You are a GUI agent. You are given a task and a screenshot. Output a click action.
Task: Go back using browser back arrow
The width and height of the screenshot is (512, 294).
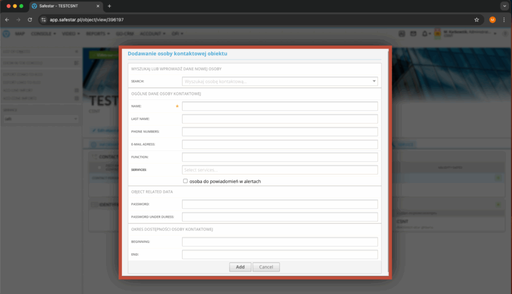7,19
